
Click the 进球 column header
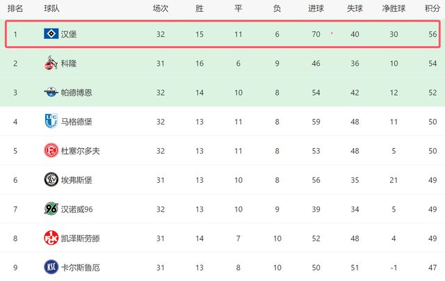(x=316, y=9)
